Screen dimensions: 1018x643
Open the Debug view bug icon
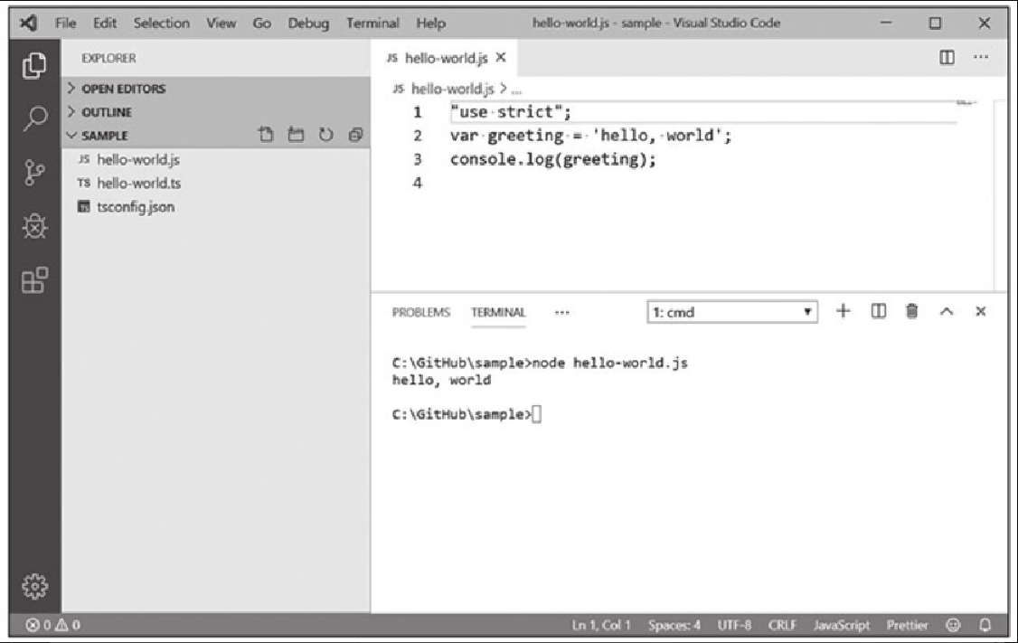click(34, 226)
